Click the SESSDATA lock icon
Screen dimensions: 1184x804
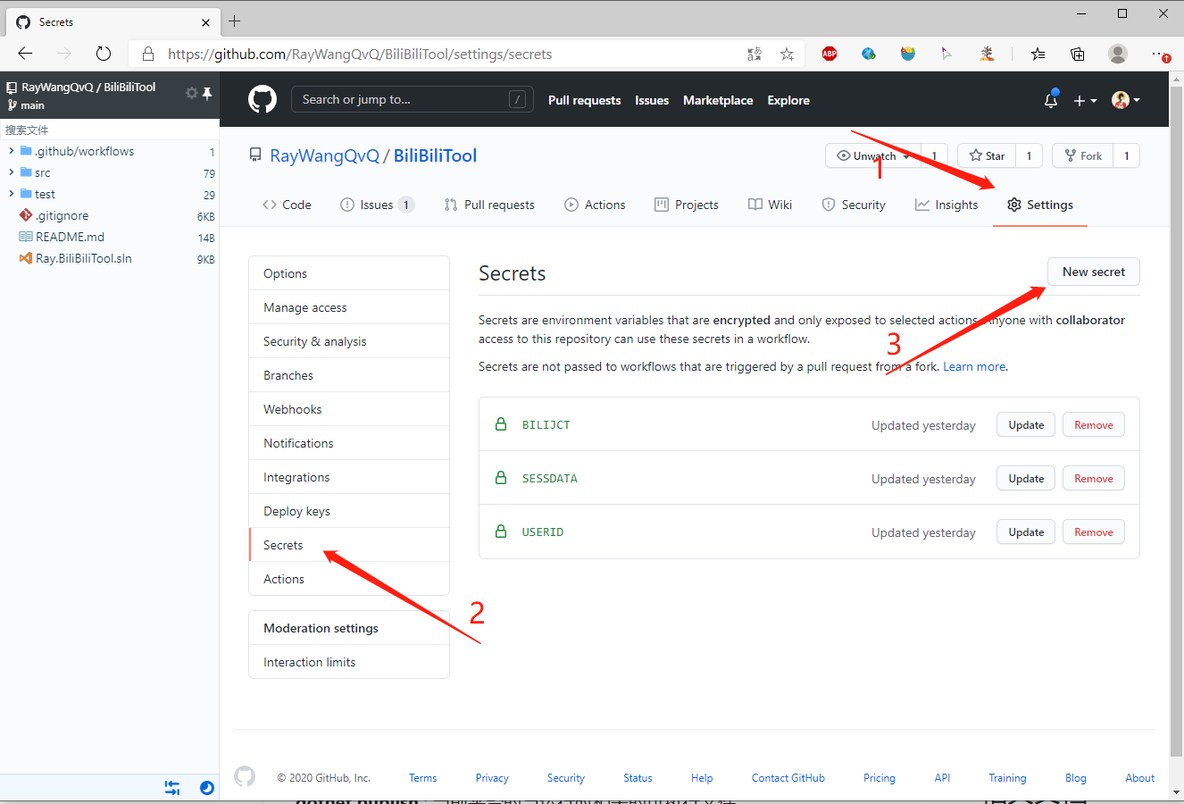pos(501,478)
